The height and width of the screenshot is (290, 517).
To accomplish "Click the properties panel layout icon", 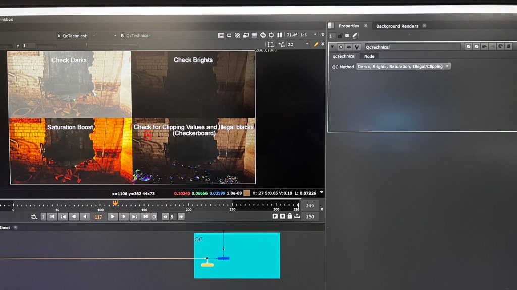I will pos(331,25).
